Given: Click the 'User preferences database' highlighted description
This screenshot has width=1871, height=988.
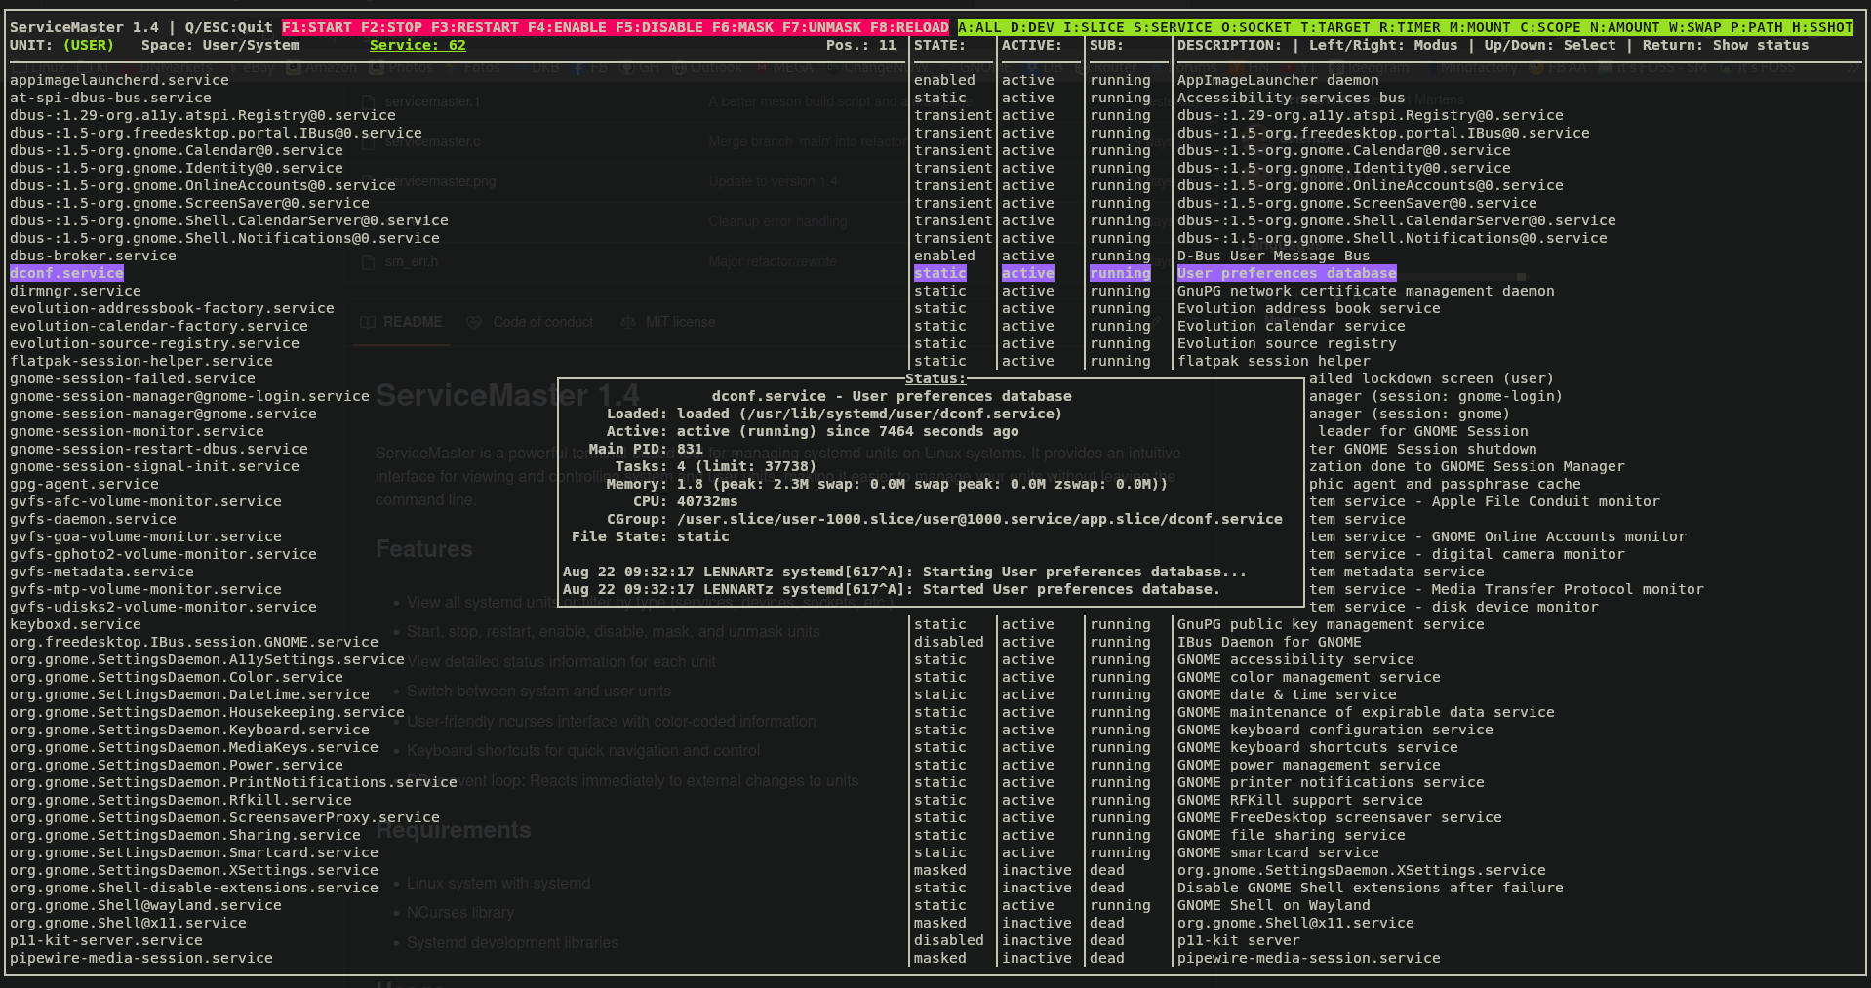Looking at the screenshot, I should [1287, 273].
